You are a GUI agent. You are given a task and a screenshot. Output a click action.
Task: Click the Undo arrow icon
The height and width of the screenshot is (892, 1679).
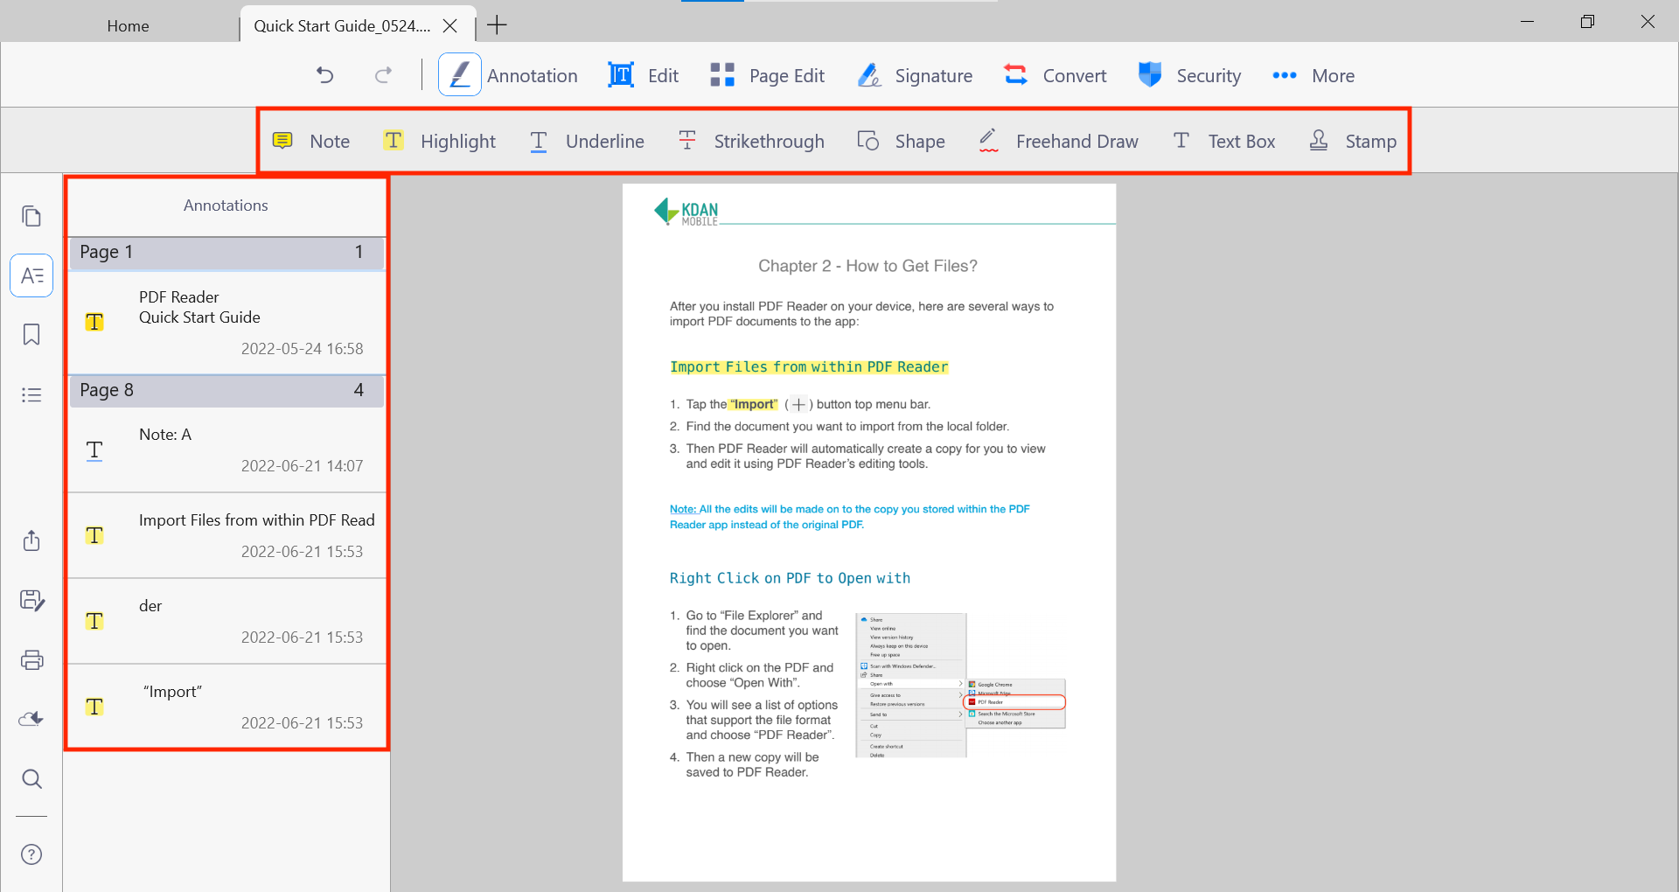(x=325, y=75)
